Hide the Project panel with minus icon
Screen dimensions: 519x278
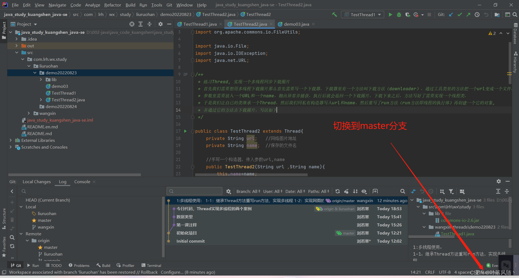(169, 24)
